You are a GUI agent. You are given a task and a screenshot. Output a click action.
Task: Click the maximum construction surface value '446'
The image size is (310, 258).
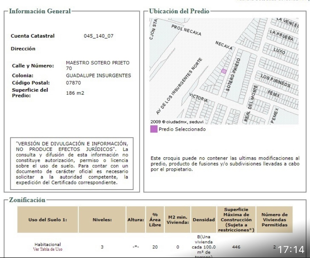pyautogui.click(x=236, y=247)
